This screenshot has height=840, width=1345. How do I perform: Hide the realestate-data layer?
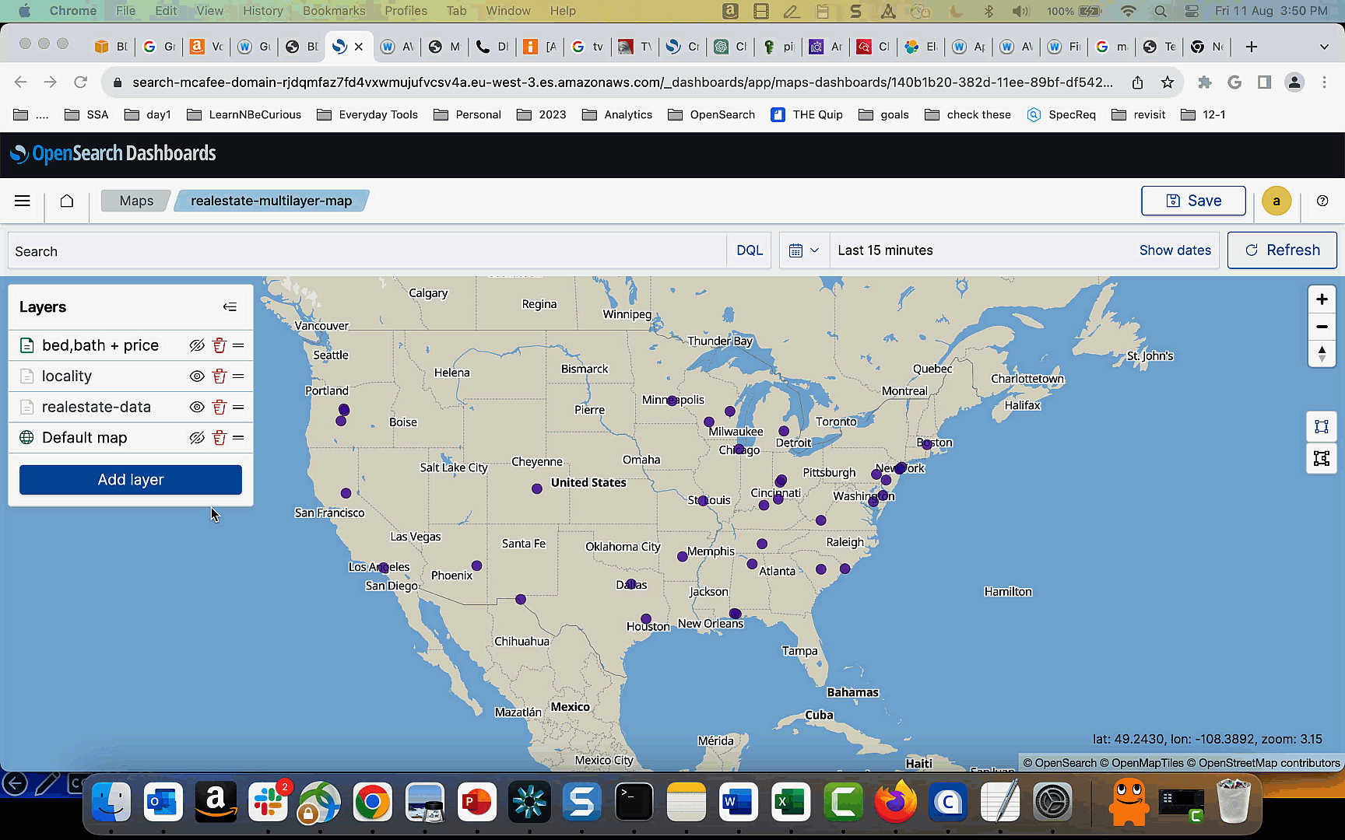pos(197,407)
